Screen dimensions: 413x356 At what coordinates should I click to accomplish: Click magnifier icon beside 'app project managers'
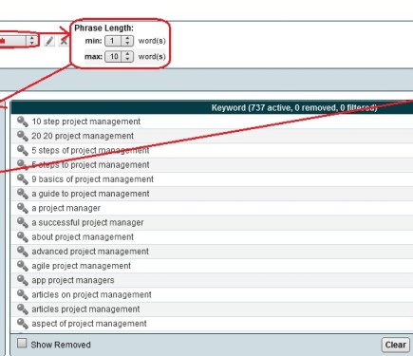click(x=23, y=280)
